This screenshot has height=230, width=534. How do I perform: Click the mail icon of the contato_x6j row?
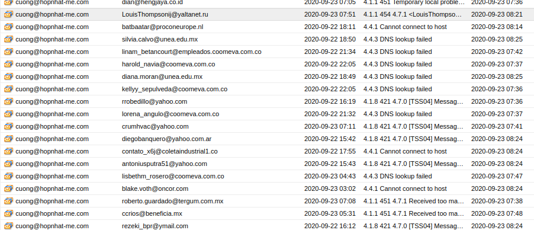point(8,152)
